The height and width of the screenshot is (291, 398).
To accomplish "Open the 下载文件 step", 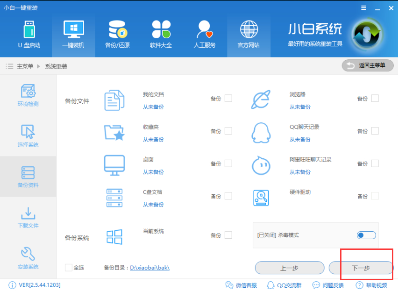I will 28,218.
